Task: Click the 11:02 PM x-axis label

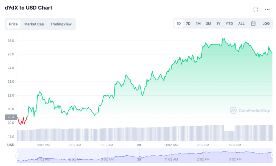Action: click(x=43, y=145)
